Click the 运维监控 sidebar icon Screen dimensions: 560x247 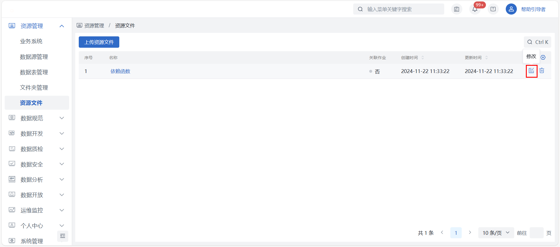pos(12,210)
